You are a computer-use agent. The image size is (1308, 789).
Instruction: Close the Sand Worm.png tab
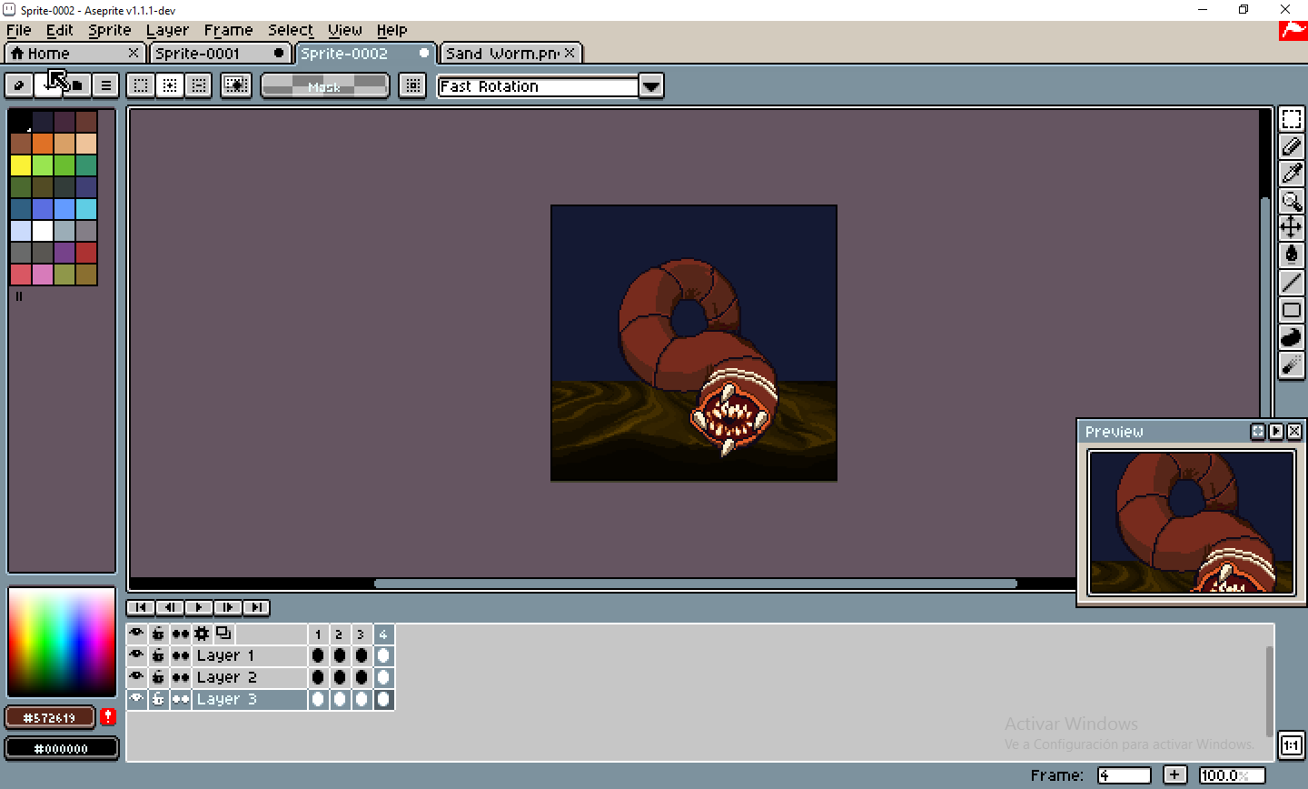click(x=570, y=53)
